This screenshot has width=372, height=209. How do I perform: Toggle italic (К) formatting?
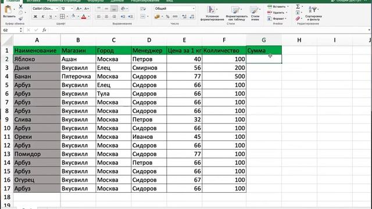tap(42, 16)
